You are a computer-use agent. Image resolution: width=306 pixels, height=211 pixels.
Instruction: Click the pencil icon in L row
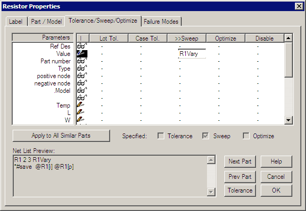(81, 112)
